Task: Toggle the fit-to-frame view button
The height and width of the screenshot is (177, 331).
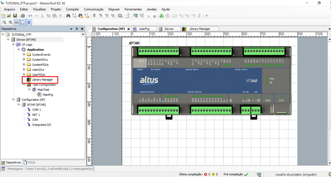Action: [x=22, y=22]
